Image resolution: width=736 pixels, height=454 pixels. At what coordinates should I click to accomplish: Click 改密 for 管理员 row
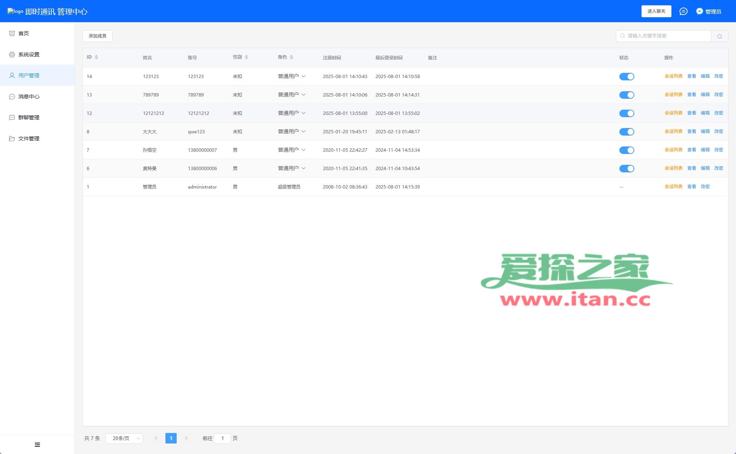click(x=705, y=187)
